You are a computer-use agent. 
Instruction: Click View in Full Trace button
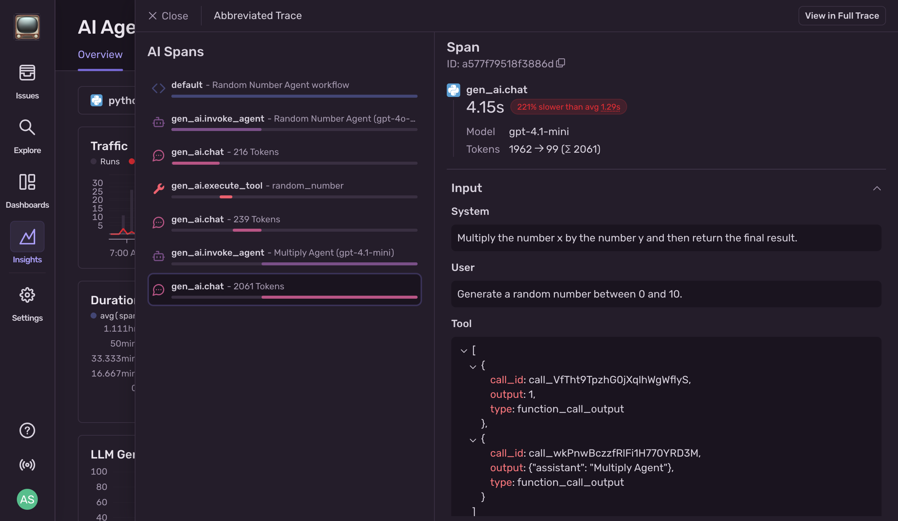click(x=842, y=16)
